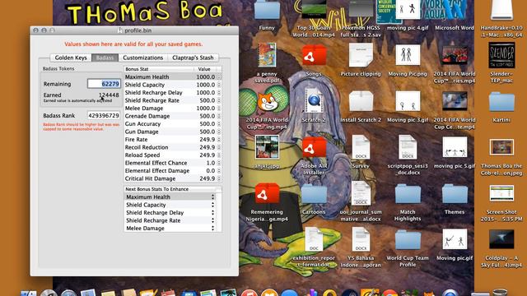527x296 pixels.
Task: Adjust the Maximum Health value stepper
Action: tap(219, 76)
